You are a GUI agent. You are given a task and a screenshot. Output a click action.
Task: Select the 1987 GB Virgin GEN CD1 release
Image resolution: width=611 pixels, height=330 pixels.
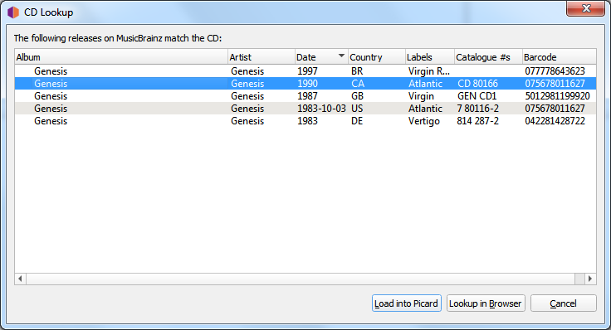pyautogui.click(x=305, y=95)
